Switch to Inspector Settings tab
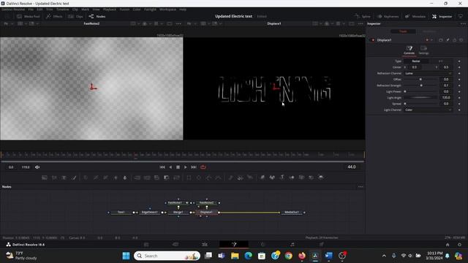This screenshot has height=263, width=468. (423, 50)
